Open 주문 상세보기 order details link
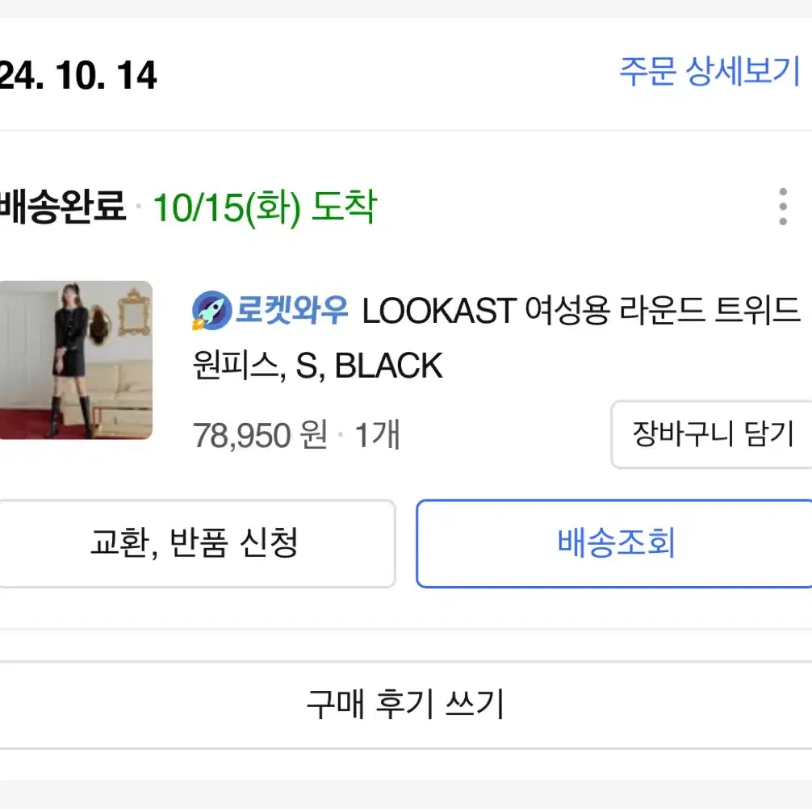 [709, 71]
